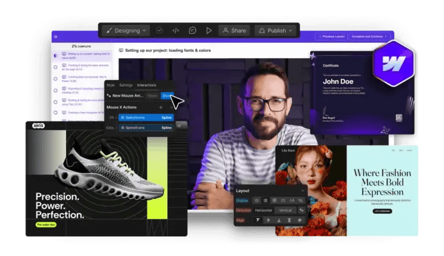Choose Align center icon in Layout panel

pyautogui.click(x=268, y=220)
